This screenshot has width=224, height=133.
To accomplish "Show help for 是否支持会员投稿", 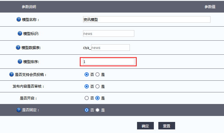I will click(x=11, y=74).
